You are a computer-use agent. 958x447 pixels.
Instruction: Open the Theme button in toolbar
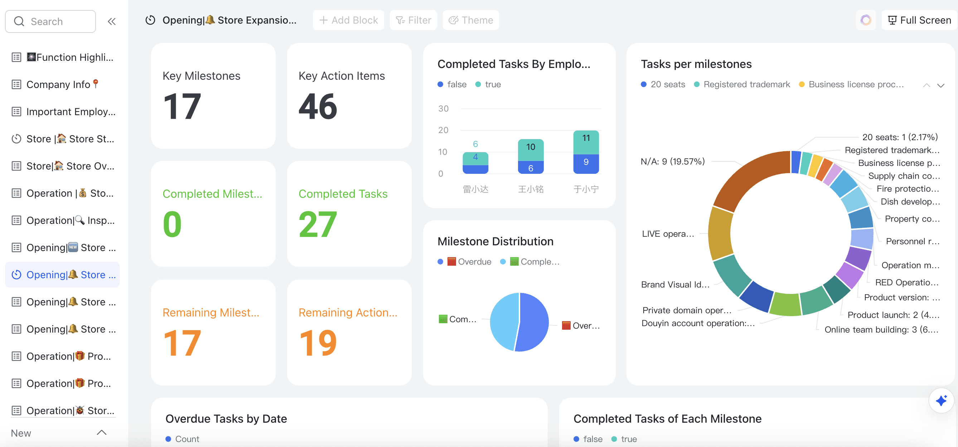[x=470, y=20]
